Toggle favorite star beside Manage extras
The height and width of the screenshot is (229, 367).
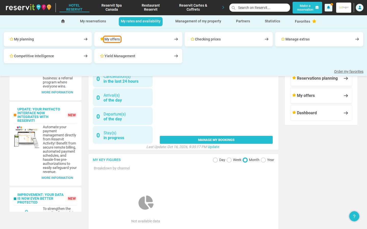tap(283, 39)
